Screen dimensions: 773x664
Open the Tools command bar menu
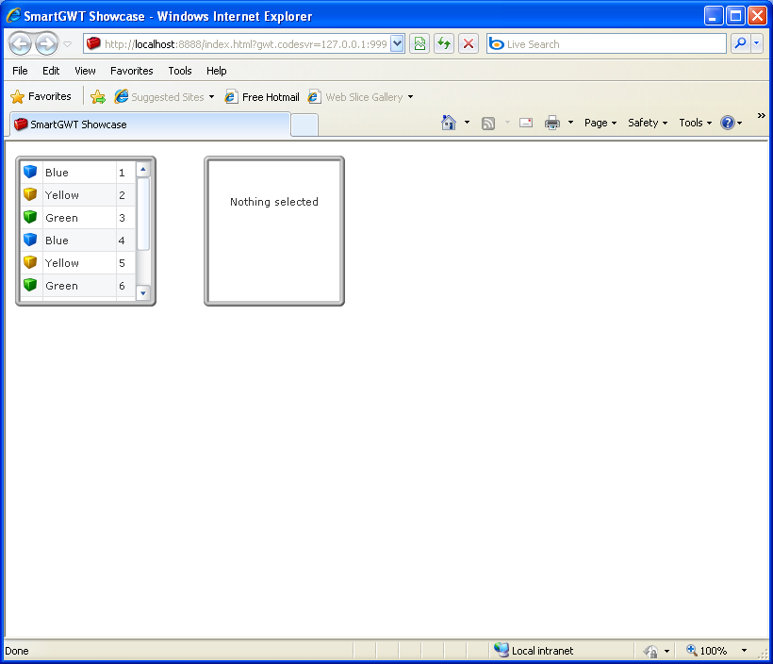point(696,123)
